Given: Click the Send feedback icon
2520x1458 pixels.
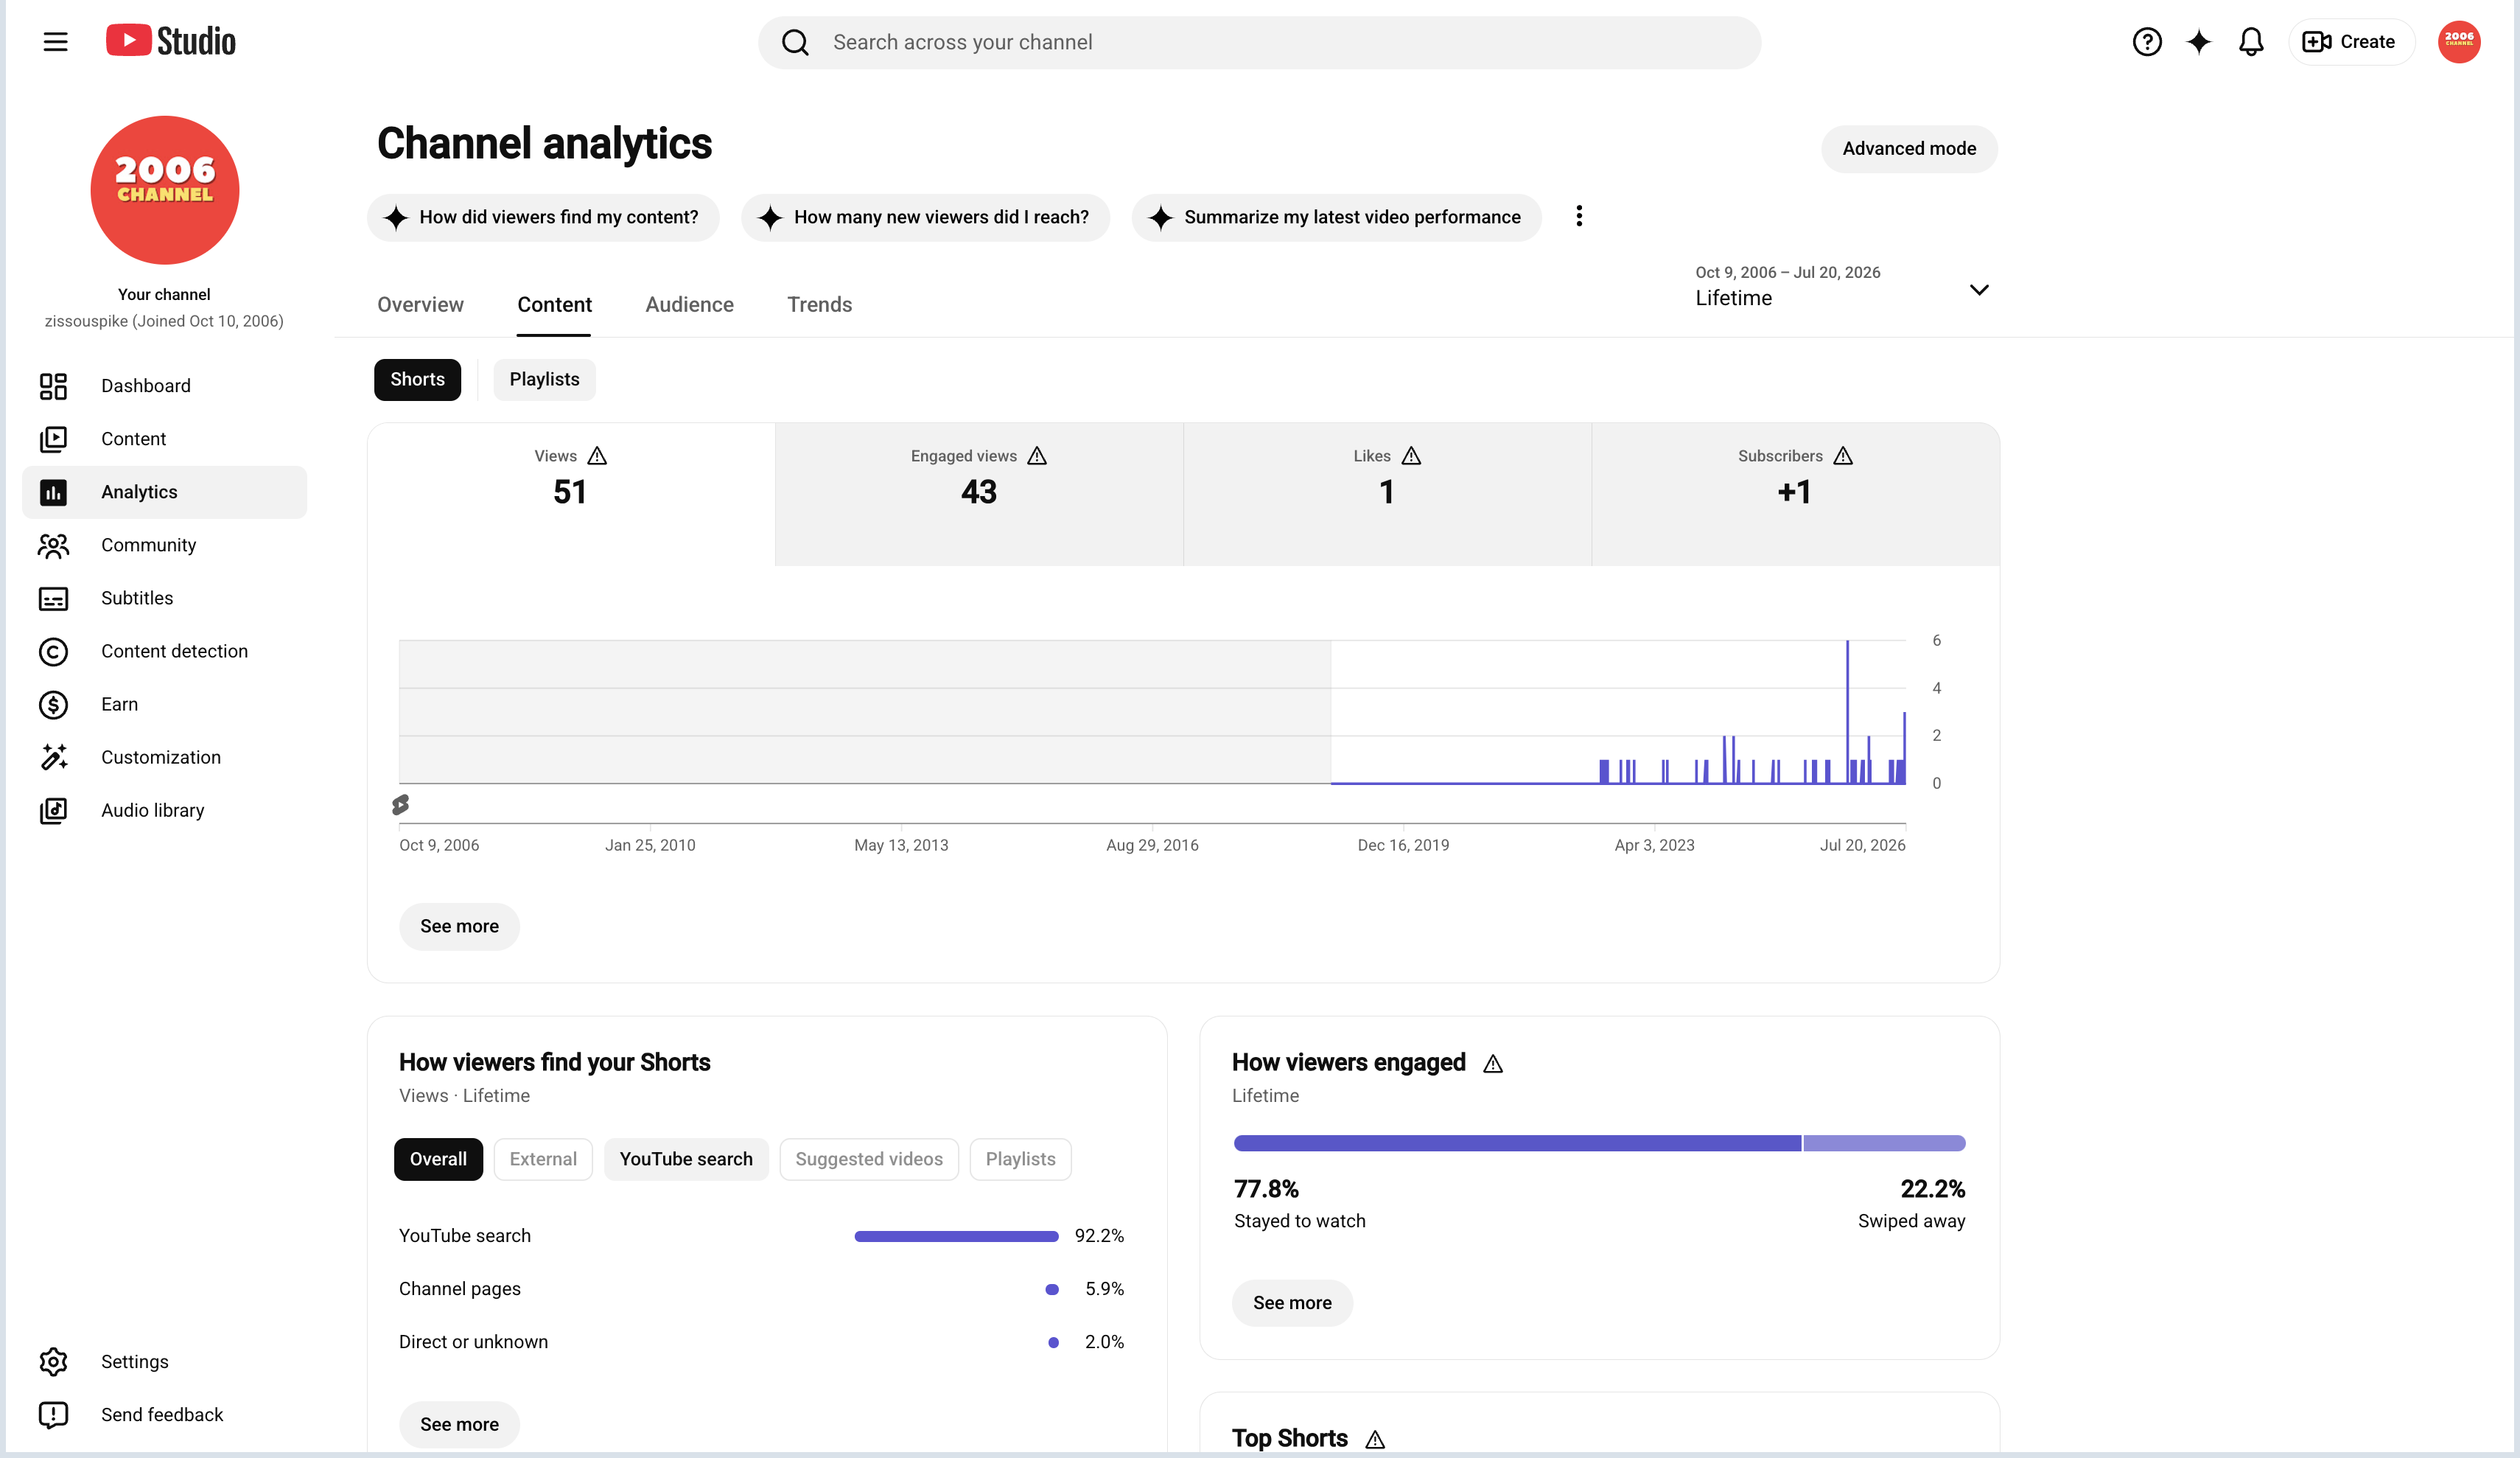Looking at the screenshot, I should (x=53, y=1415).
